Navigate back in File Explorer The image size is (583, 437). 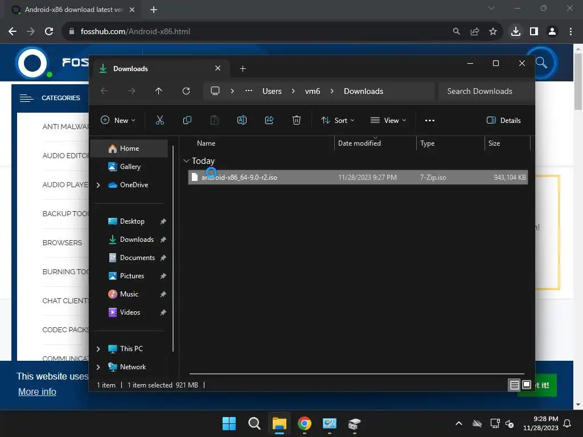(x=104, y=91)
